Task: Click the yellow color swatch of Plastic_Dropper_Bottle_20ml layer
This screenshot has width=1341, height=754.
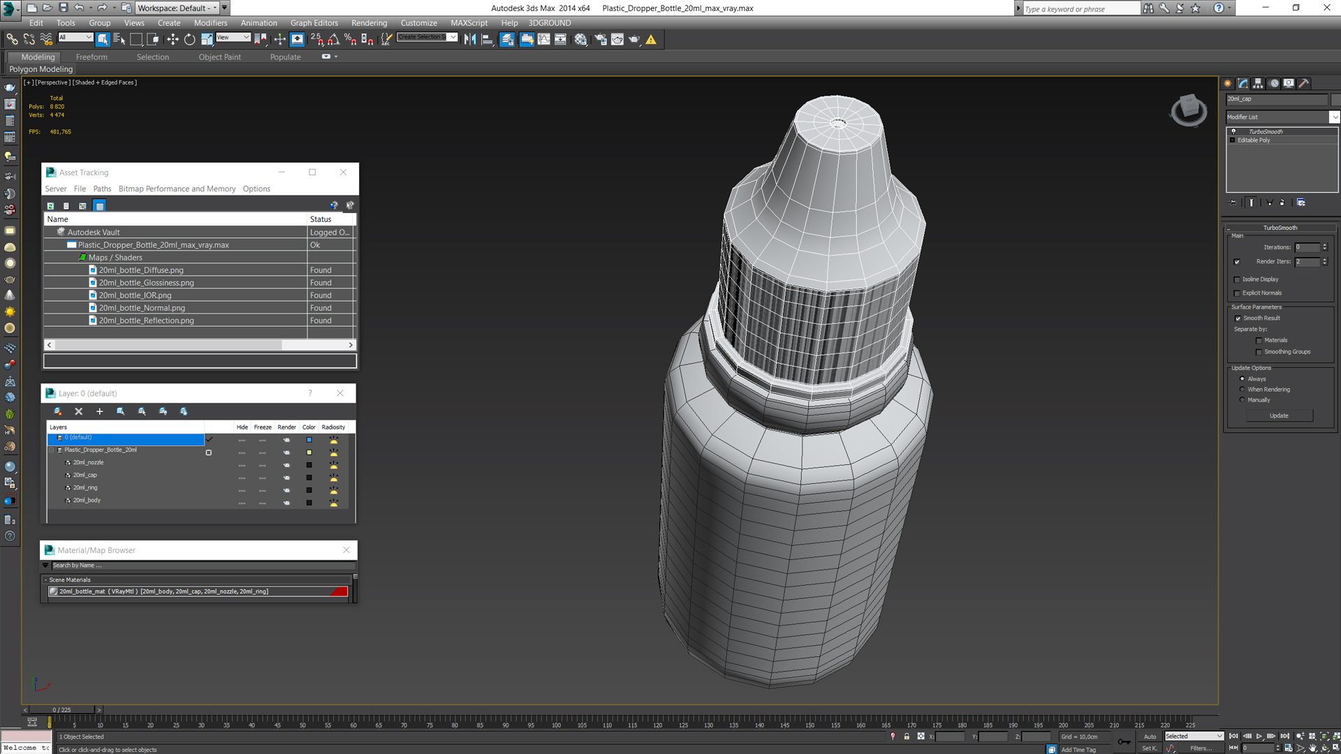Action: [309, 452]
